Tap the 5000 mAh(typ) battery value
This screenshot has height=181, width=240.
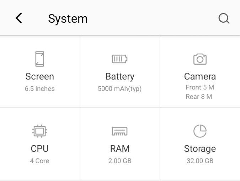pyautogui.click(x=120, y=89)
